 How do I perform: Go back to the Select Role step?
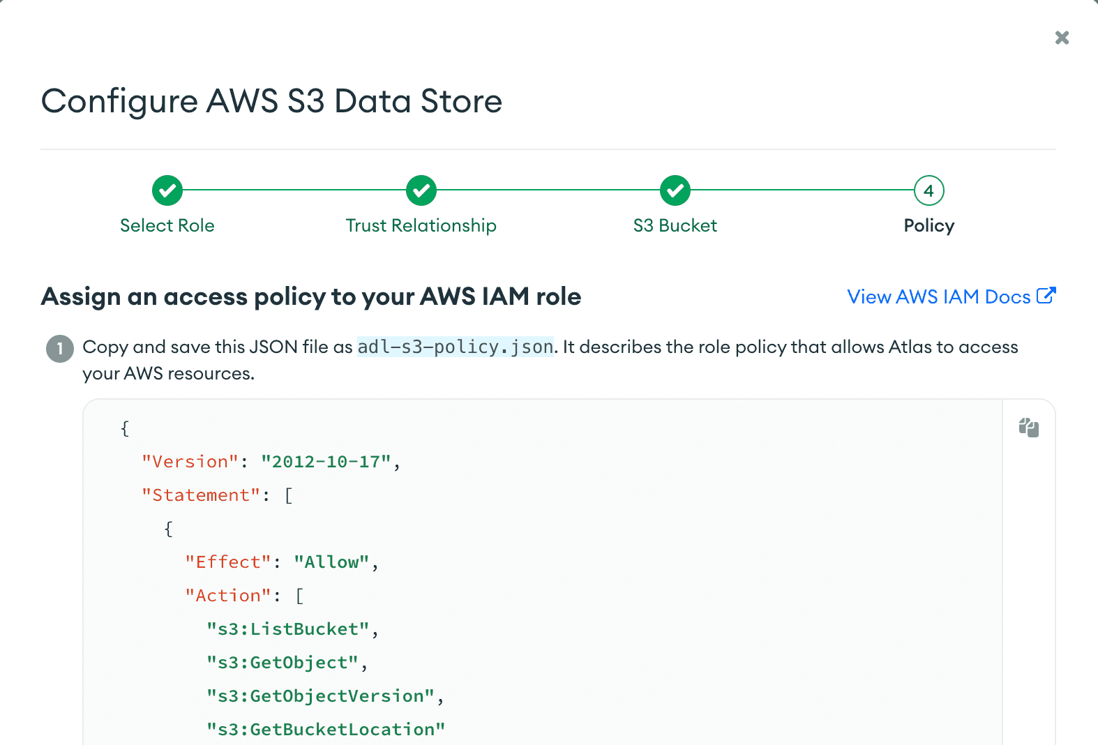point(167,225)
